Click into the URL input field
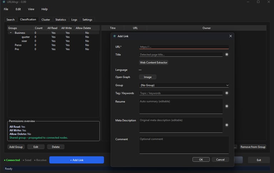The height and width of the screenshot is (173, 274). click(184, 47)
